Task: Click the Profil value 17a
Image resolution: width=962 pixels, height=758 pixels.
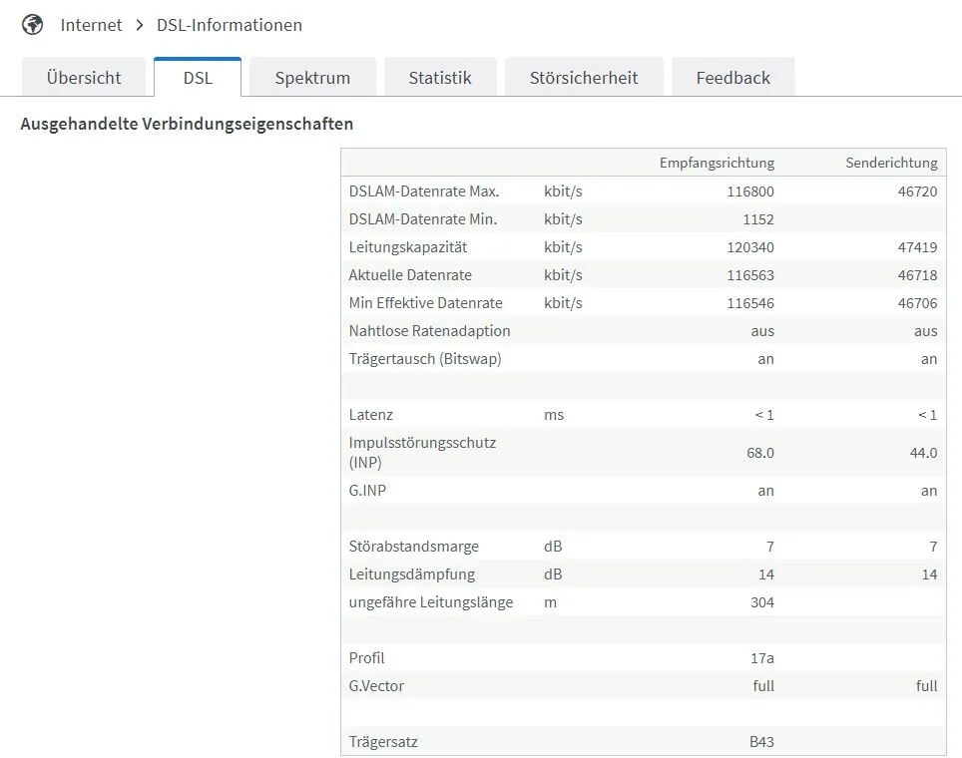Action: pyautogui.click(x=762, y=657)
